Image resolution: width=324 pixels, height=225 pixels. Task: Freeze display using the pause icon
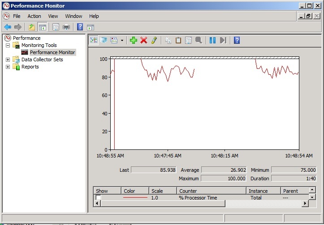tap(212, 40)
